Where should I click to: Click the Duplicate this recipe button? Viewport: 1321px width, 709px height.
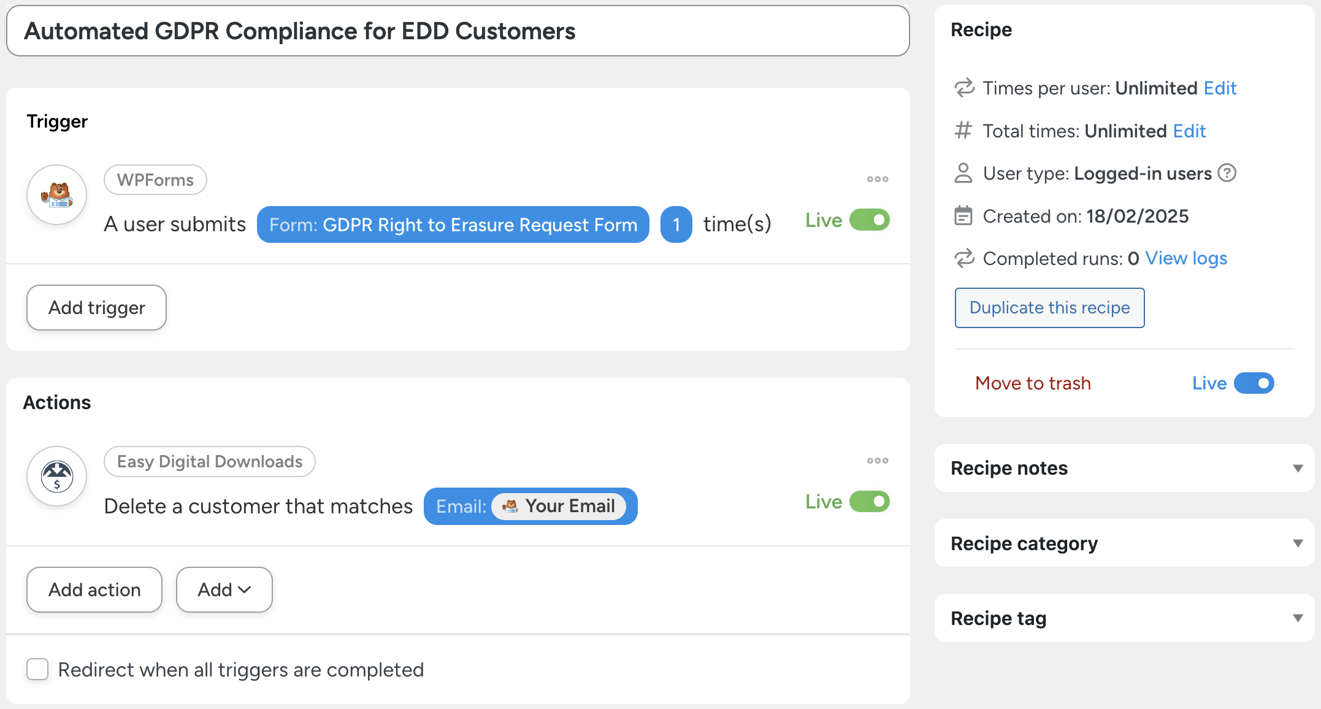(x=1049, y=308)
